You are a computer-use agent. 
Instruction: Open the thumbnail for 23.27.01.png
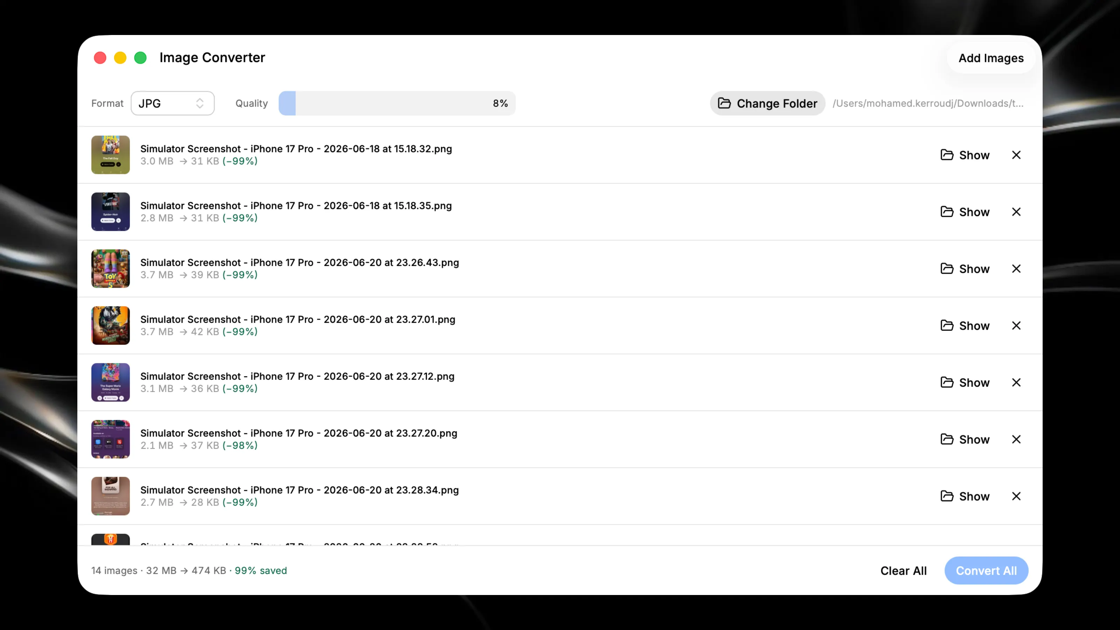(111, 325)
